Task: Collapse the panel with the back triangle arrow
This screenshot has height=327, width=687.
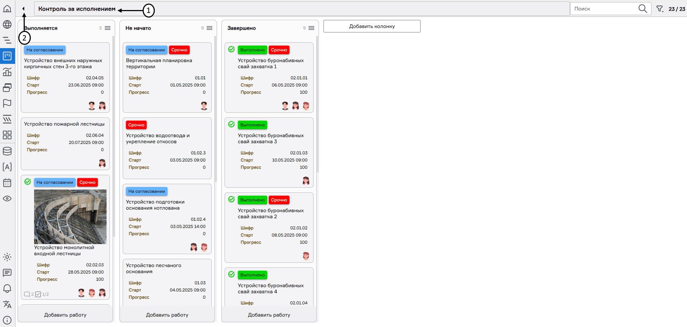Action: (x=24, y=9)
